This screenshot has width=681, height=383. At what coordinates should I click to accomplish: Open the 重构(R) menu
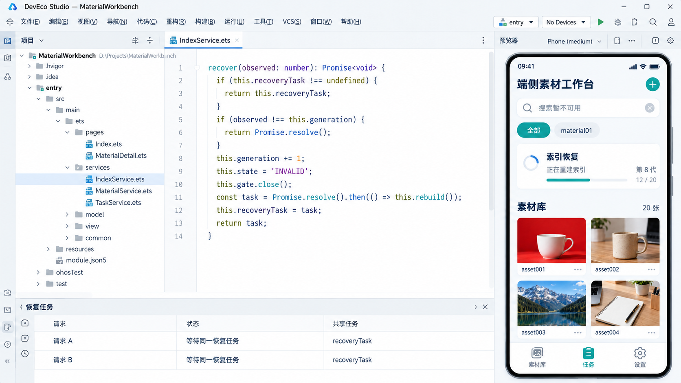[176, 22]
